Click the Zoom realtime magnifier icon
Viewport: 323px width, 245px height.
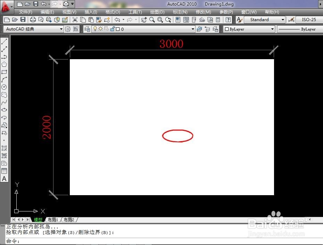[x=152, y=20]
